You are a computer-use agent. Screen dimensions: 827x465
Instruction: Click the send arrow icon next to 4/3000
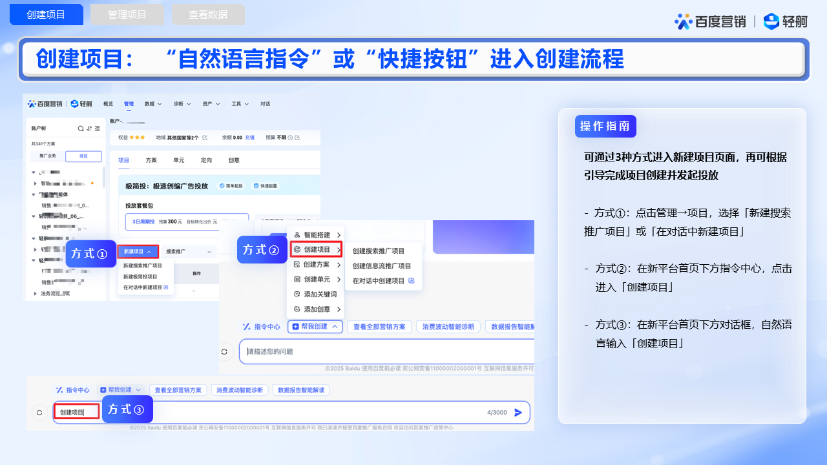518,412
